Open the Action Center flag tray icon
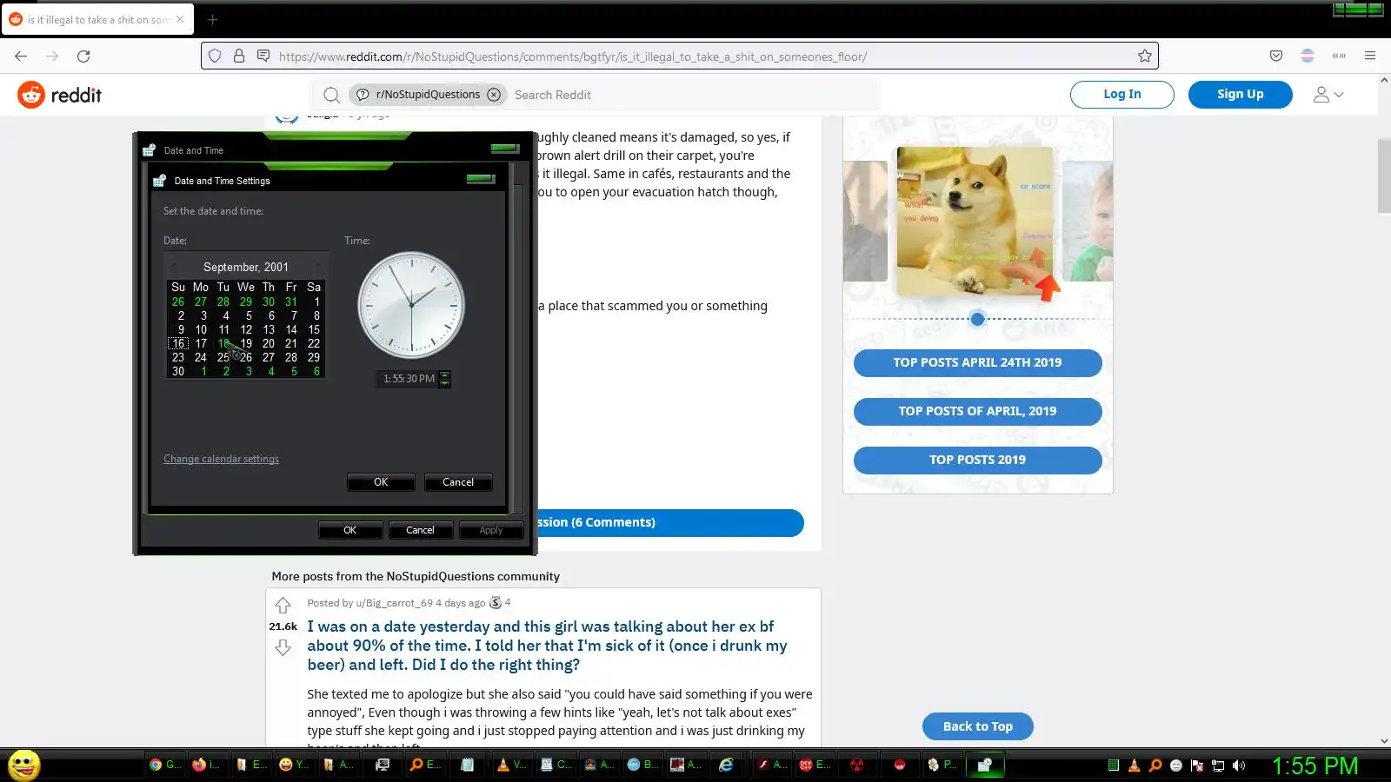Screen dimensions: 1391x782 [x=1197, y=765]
